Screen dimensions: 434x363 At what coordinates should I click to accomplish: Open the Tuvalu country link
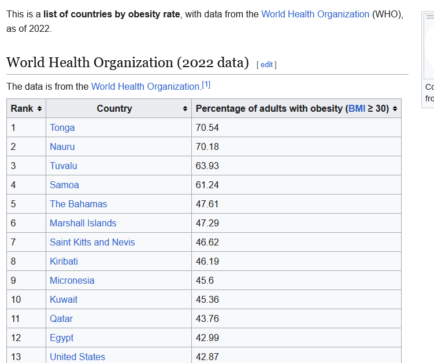click(x=64, y=166)
